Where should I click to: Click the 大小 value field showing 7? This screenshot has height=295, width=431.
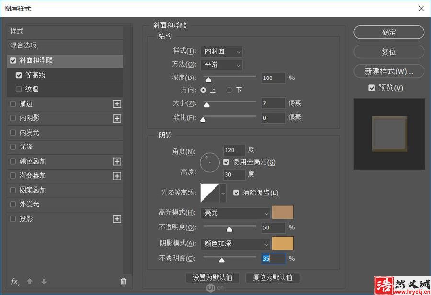(273, 103)
